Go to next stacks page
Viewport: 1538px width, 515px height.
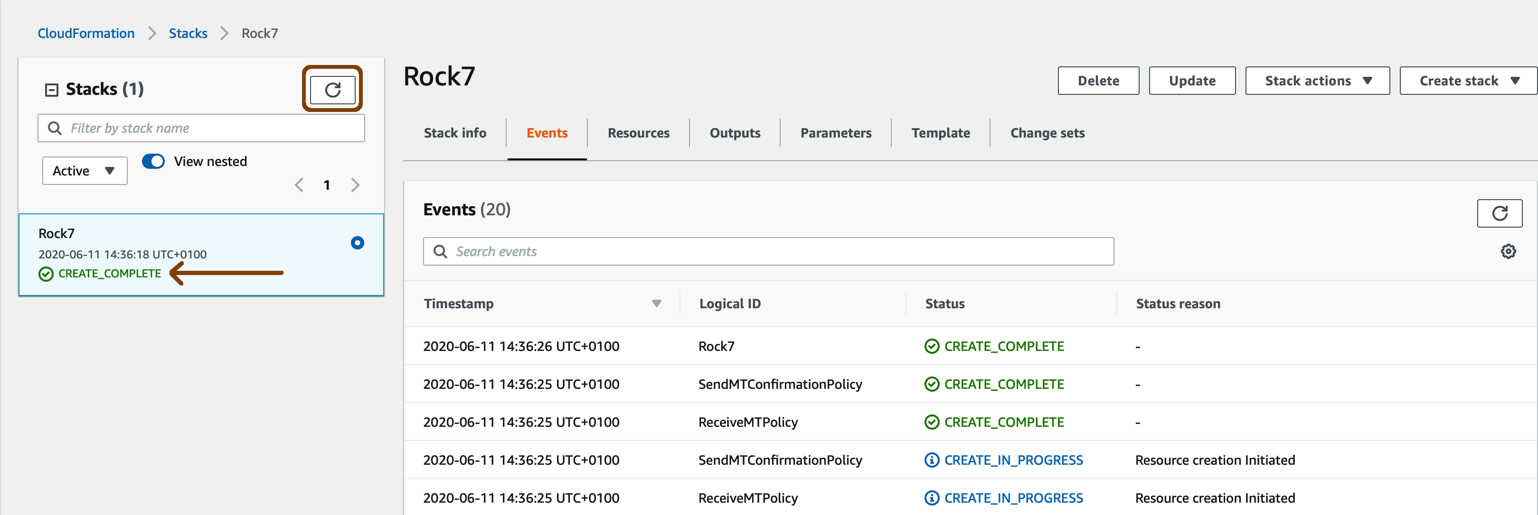coord(355,185)
